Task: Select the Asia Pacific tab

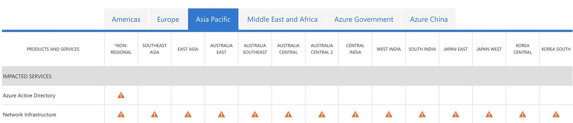Action: [x=213, y=19]
